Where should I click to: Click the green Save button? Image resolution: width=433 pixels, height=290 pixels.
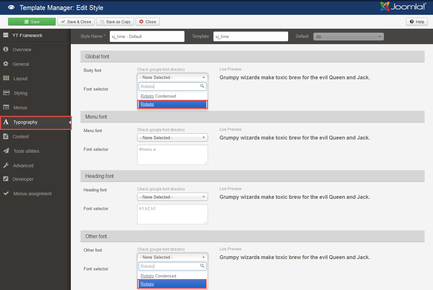(32, 22)
